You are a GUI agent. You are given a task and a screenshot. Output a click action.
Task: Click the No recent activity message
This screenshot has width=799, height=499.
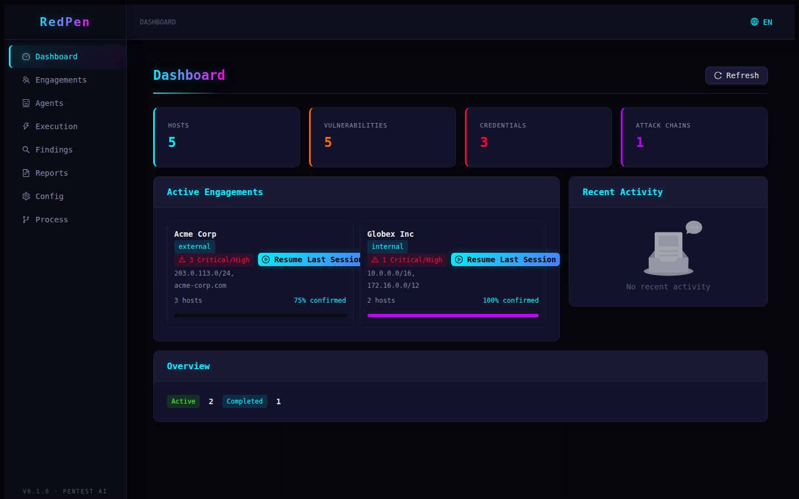[668, 287]
